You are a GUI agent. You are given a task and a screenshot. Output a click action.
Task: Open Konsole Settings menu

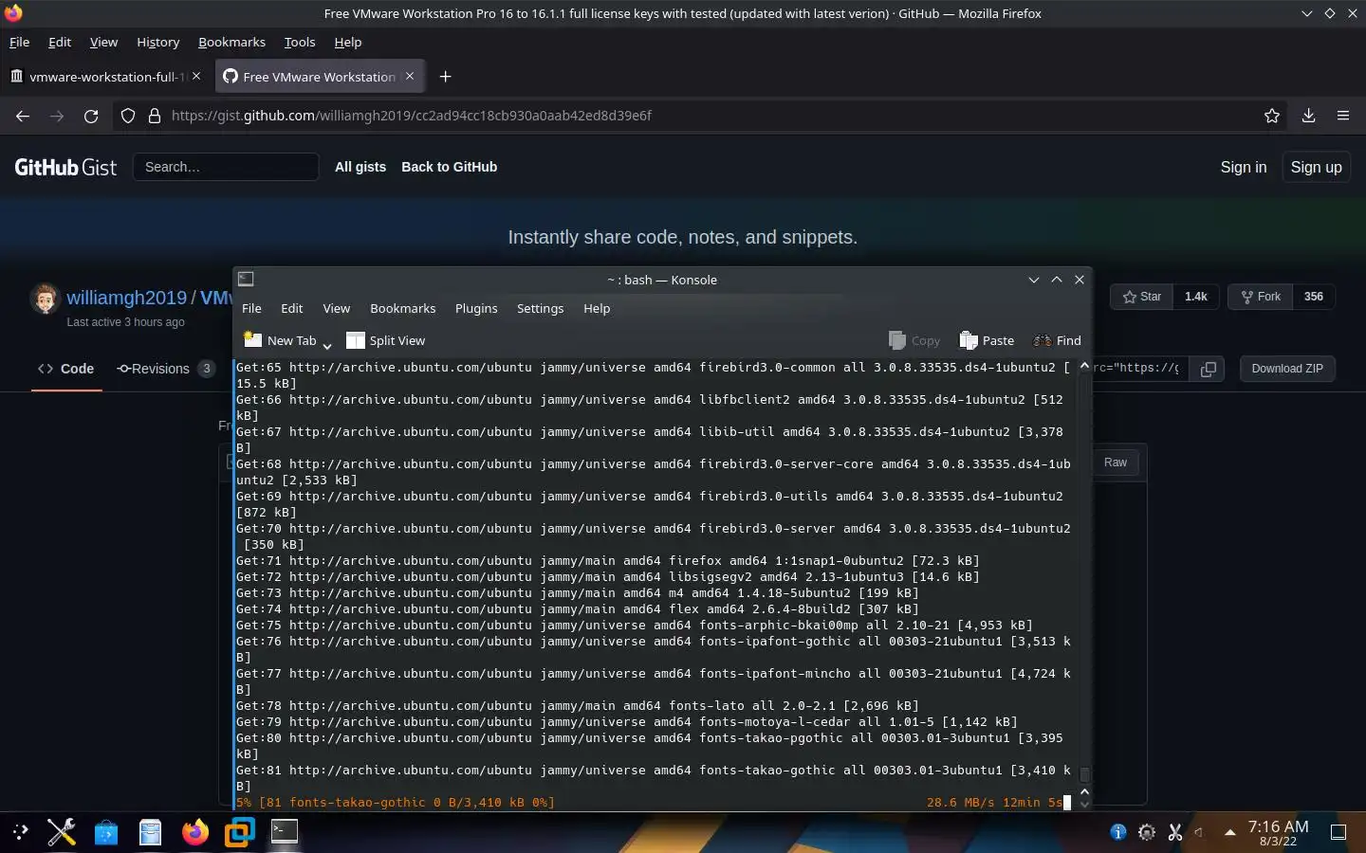tap(540, 308)
